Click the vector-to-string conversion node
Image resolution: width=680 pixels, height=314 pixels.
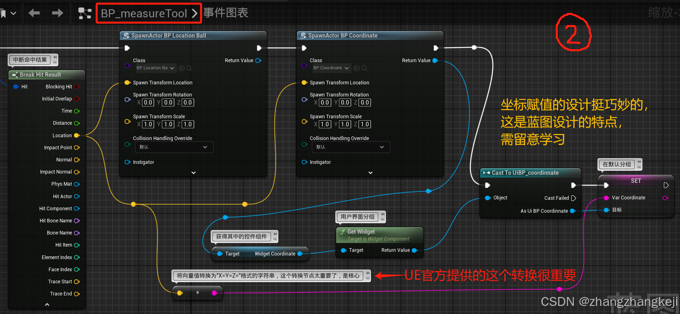pos(197,293)
